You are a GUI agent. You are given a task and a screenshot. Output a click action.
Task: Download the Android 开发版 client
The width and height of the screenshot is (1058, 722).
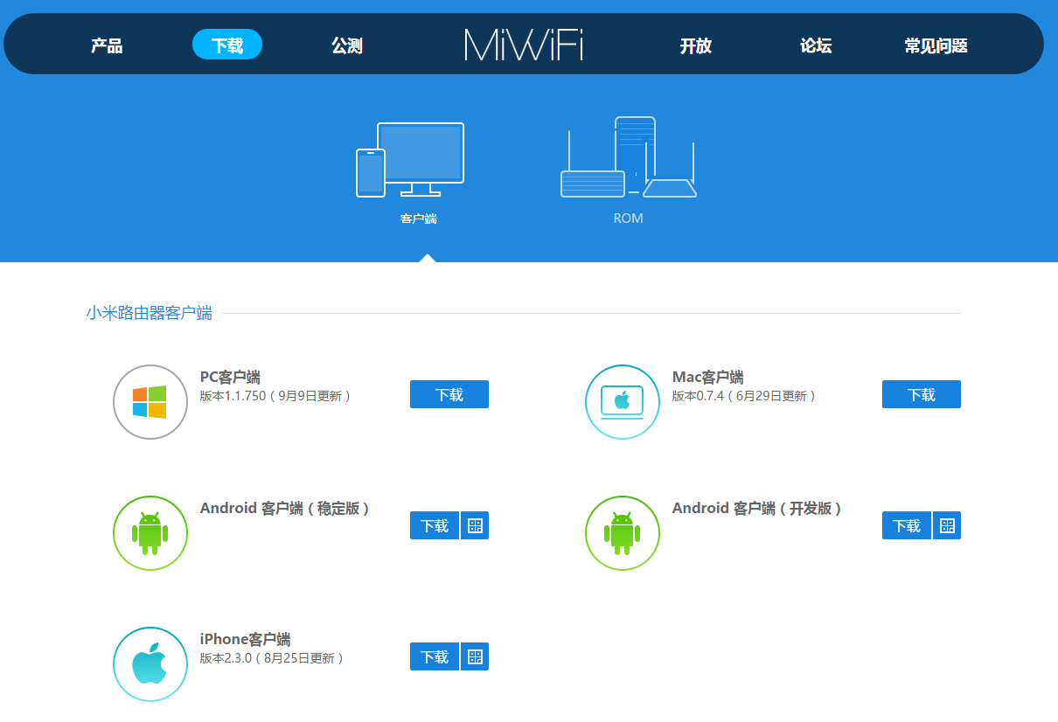coord(907,525)
